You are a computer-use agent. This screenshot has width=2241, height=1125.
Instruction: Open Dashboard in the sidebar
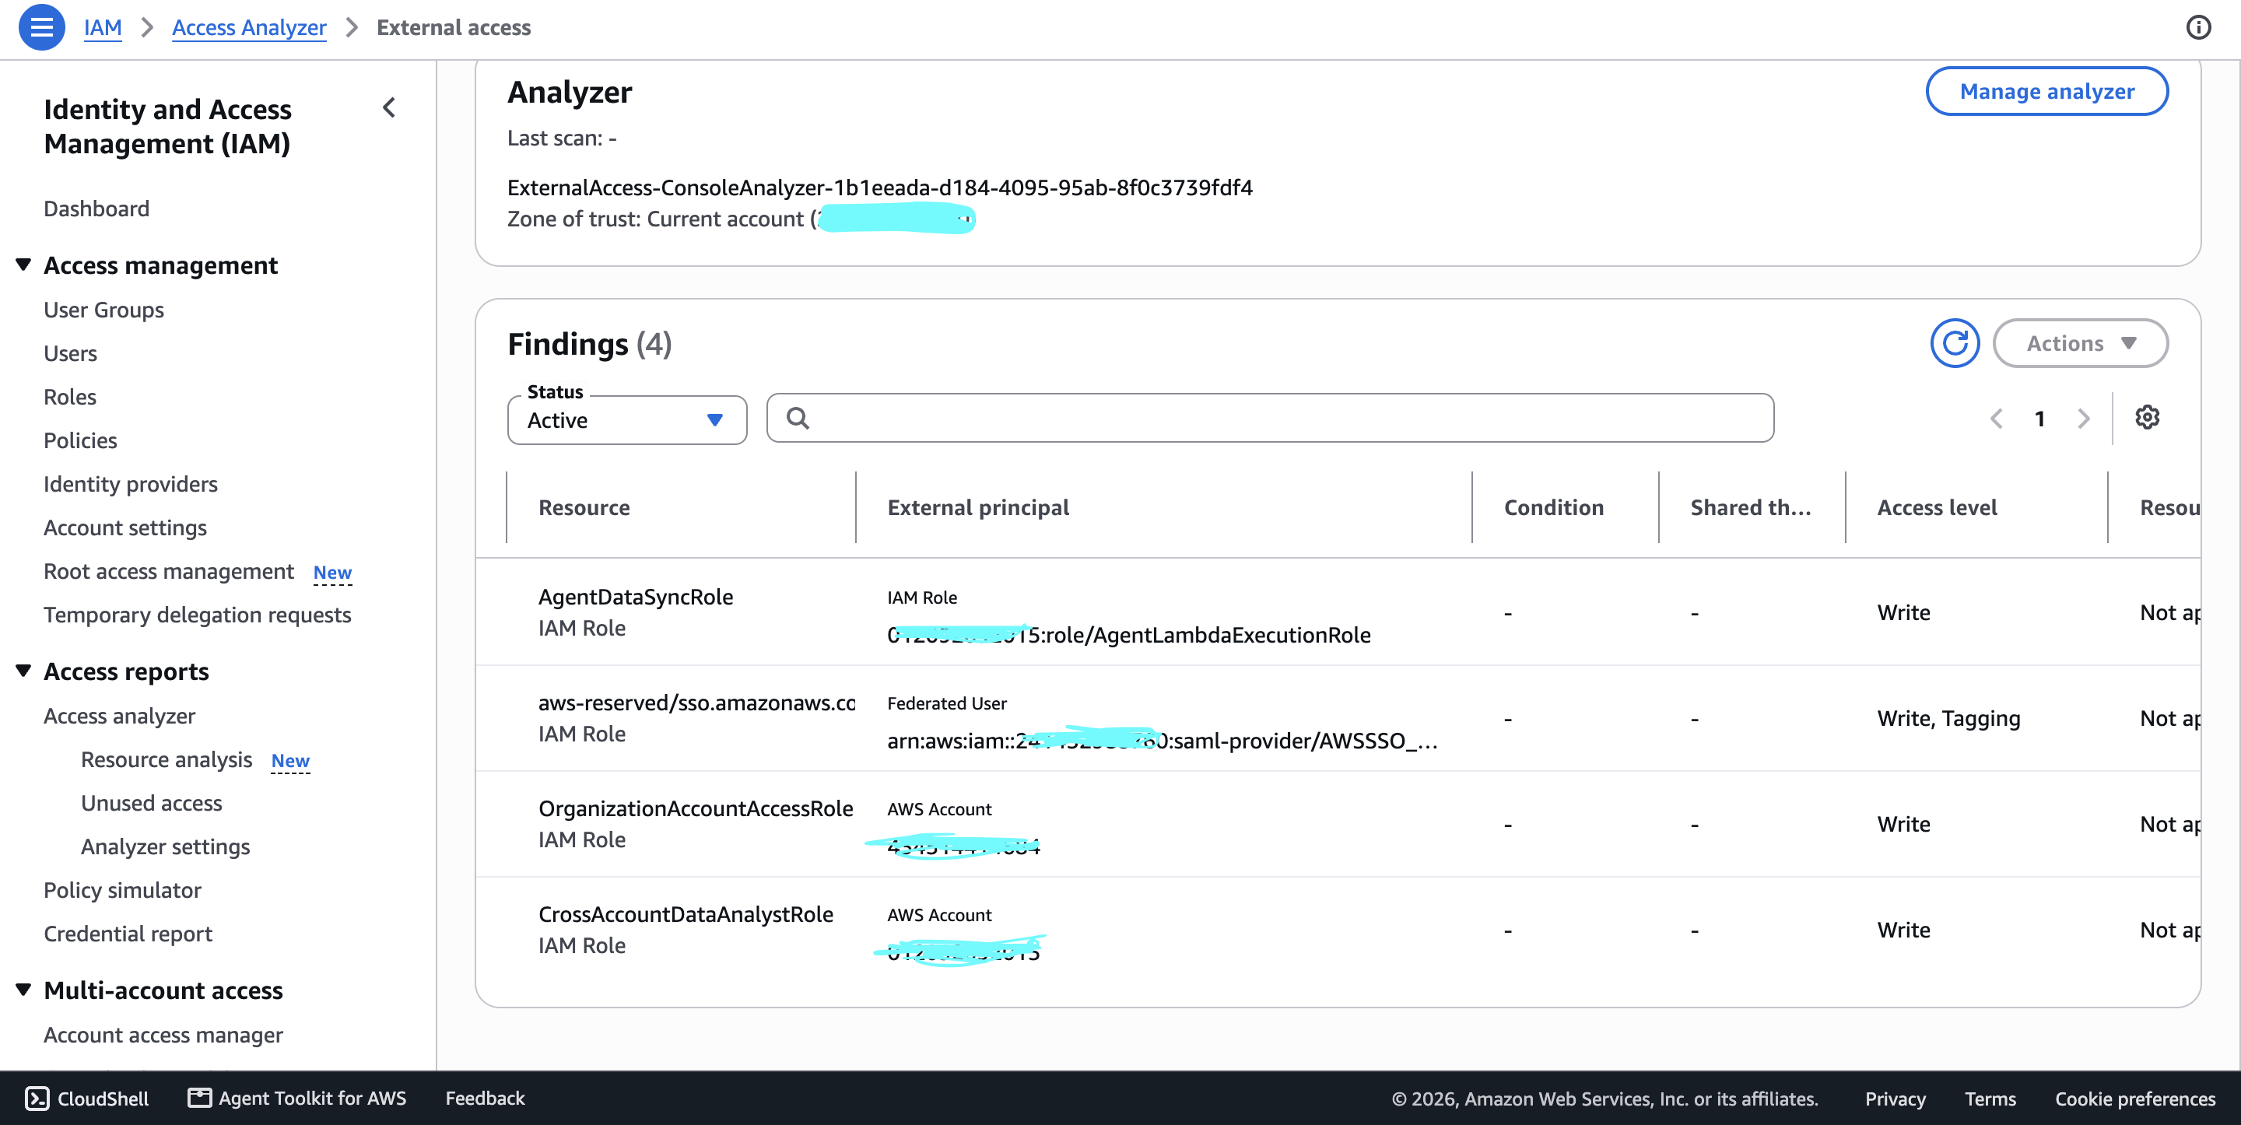click(96, 209)
